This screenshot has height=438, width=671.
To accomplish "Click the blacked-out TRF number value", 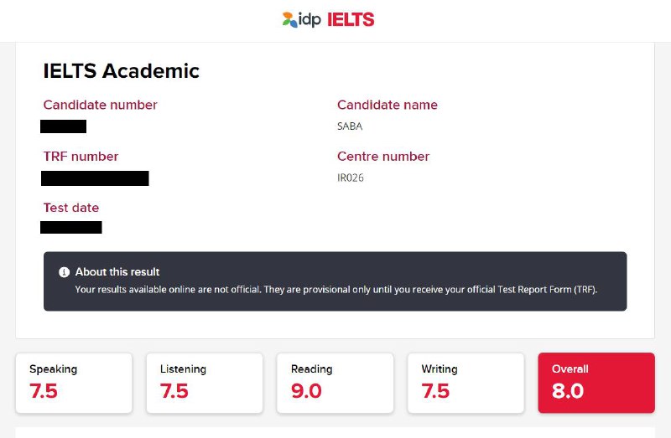I will point(95,178).
